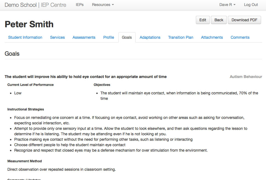
Task: Log Out of the application
Action: coord(251,5)
